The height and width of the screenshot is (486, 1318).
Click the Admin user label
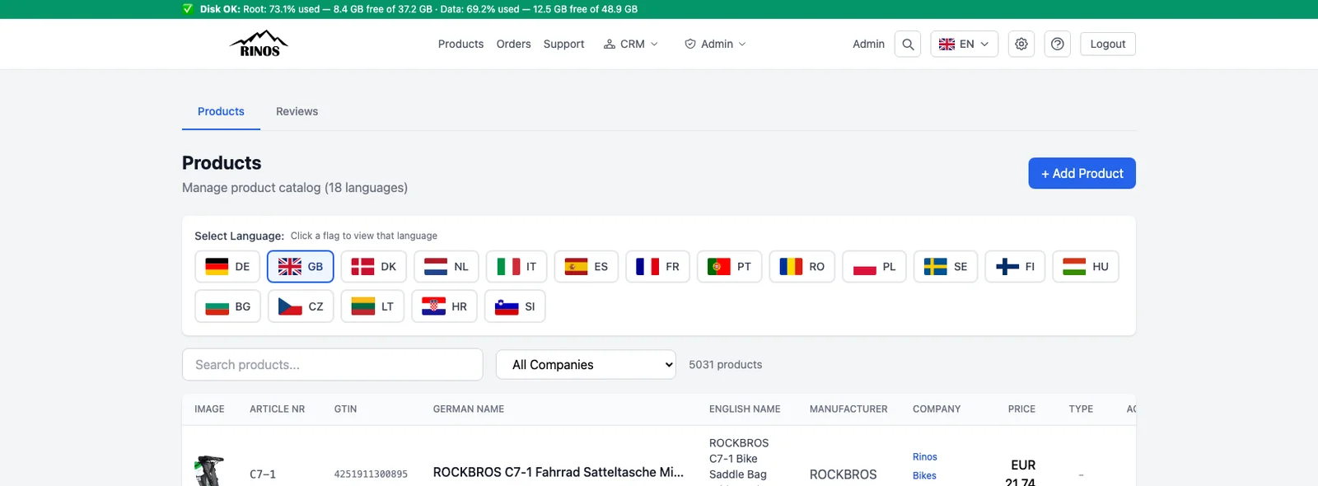point(868,44)
